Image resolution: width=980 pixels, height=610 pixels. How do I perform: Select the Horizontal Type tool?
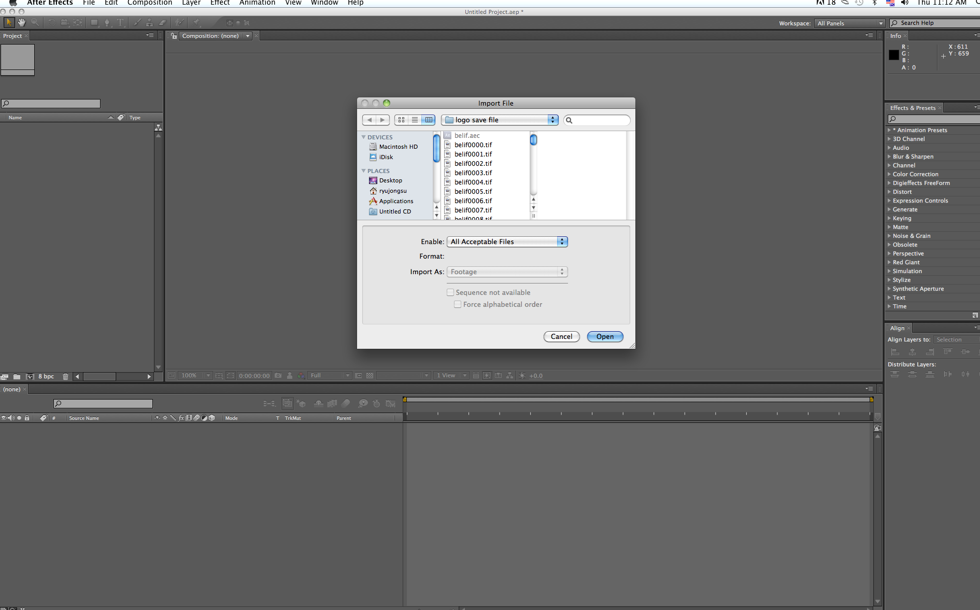[x=120, y=22]
